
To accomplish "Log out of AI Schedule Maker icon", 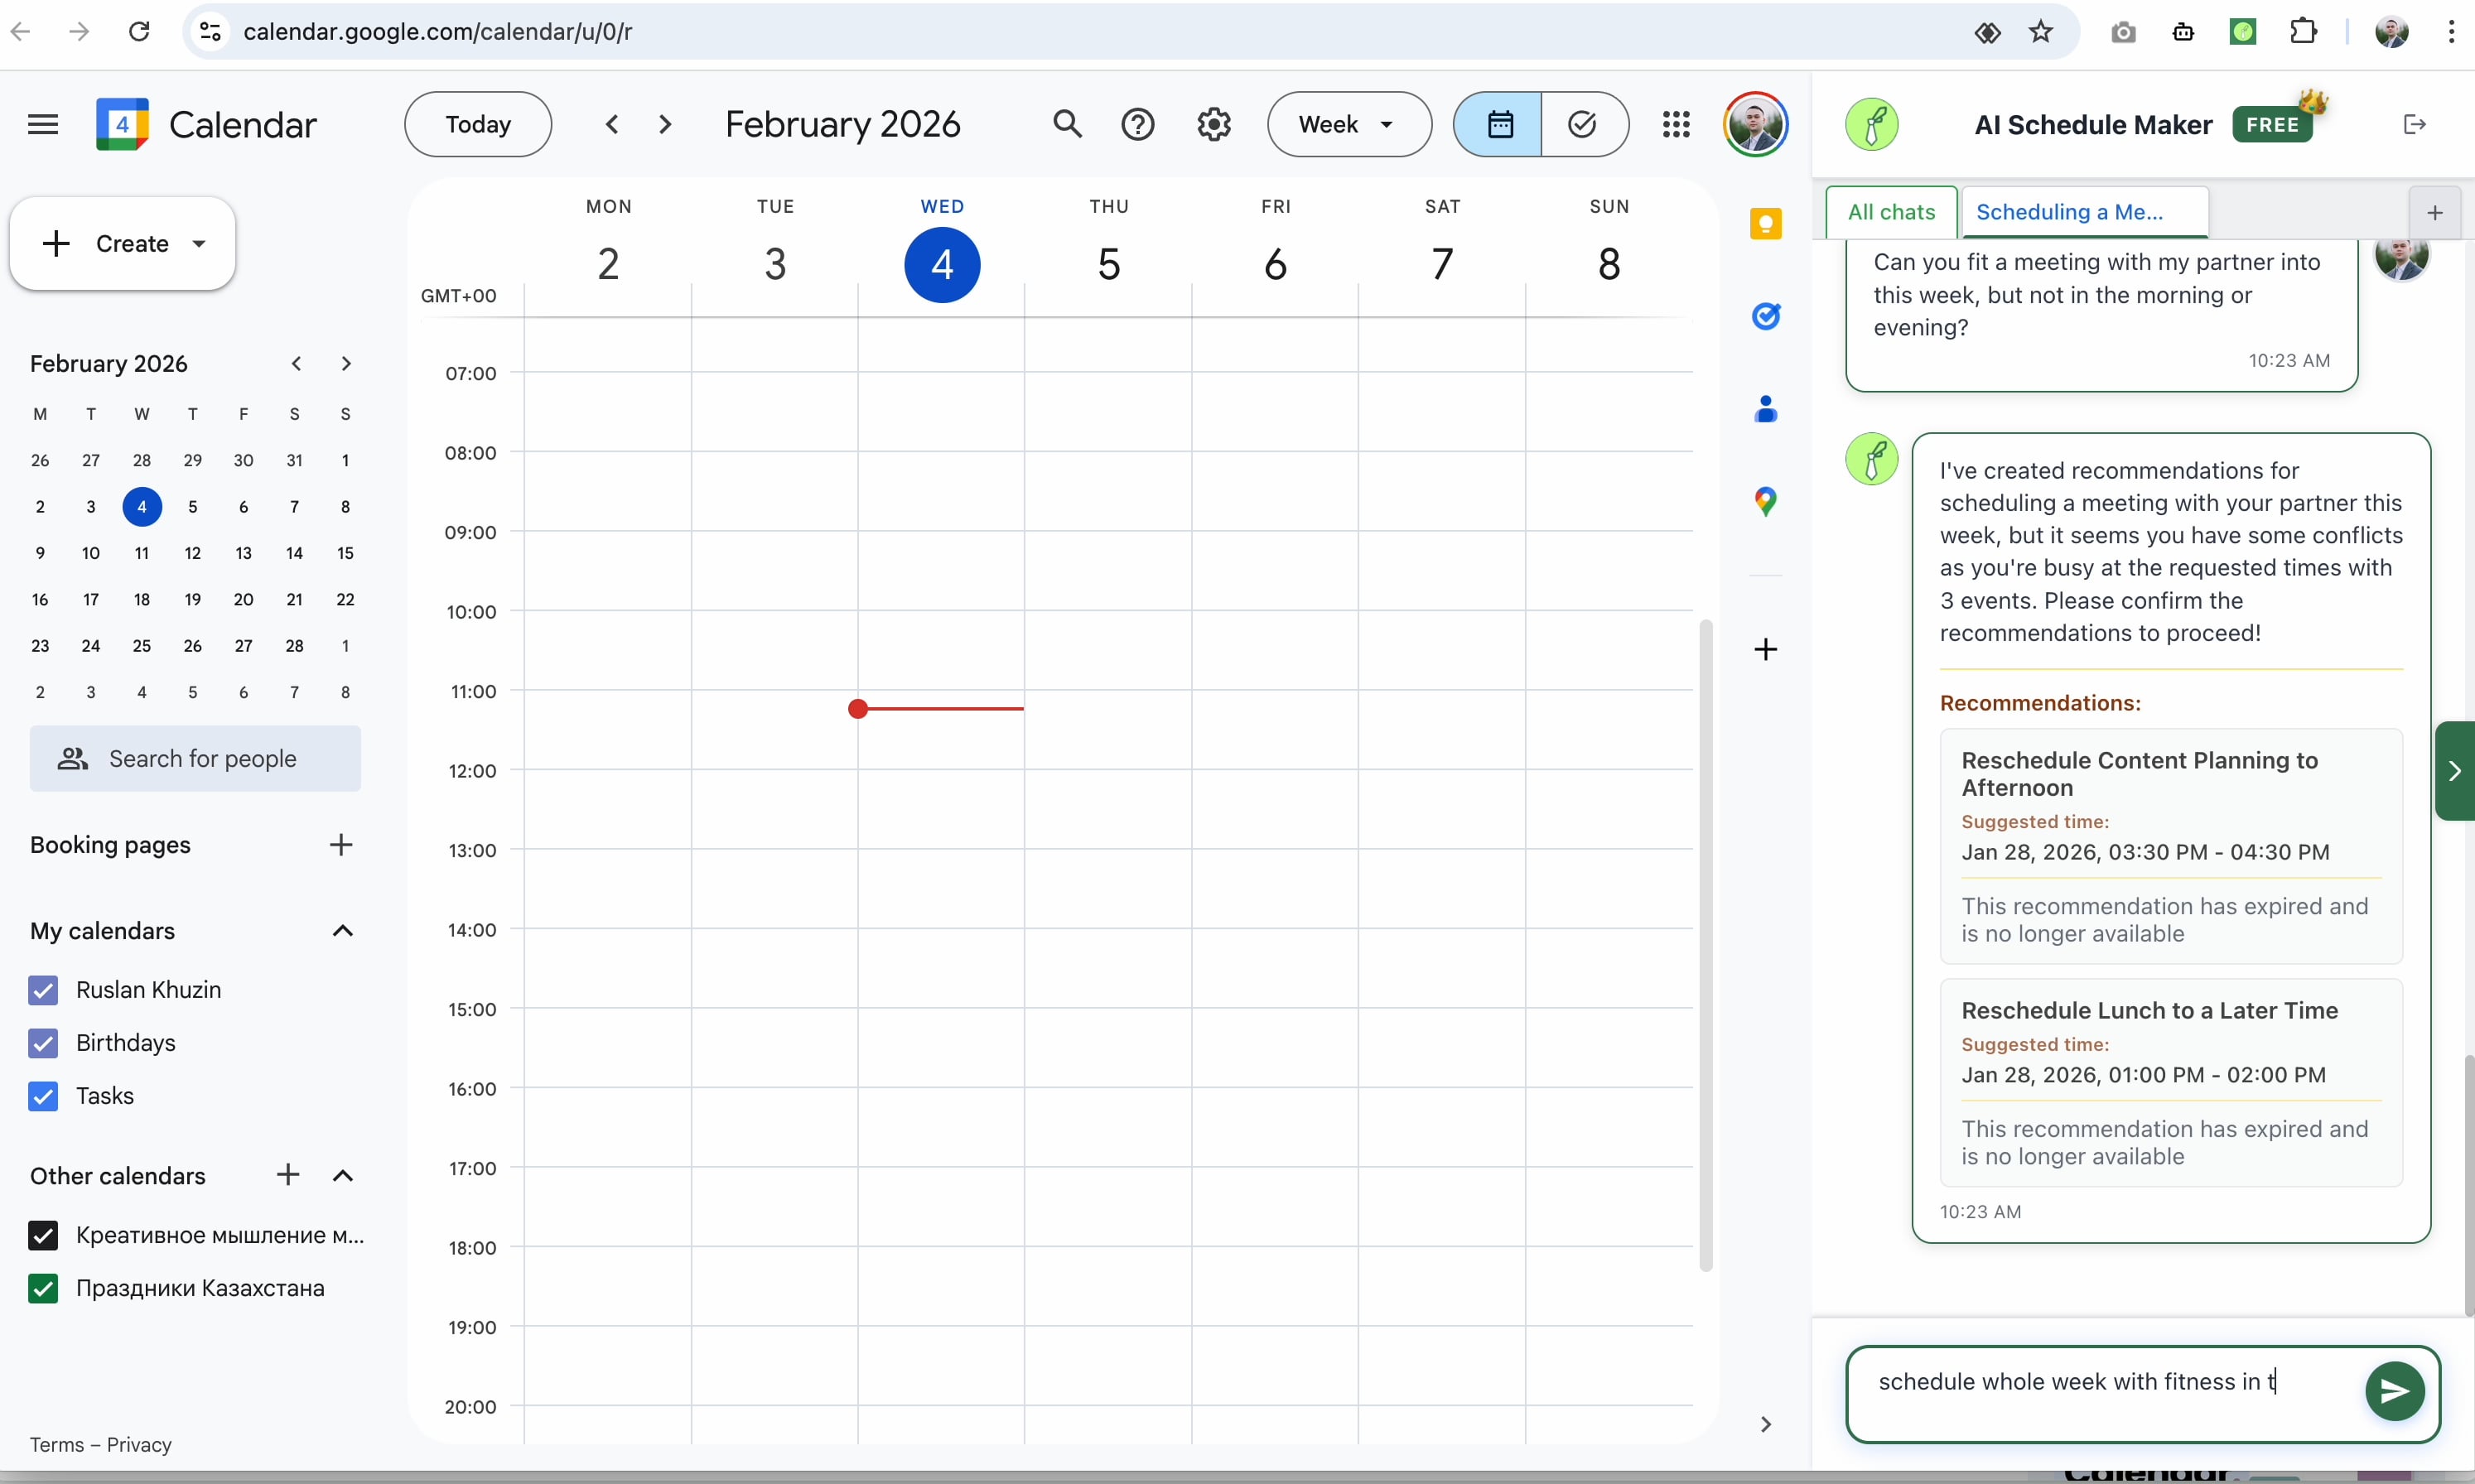I will (x=2414, y=124).
